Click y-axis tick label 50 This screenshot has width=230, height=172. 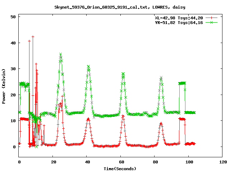point(13,17)
